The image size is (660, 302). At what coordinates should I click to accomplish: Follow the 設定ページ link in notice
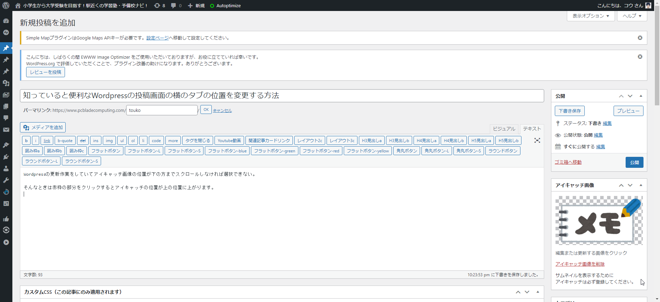pyautogui.click(x=157, y=38)
